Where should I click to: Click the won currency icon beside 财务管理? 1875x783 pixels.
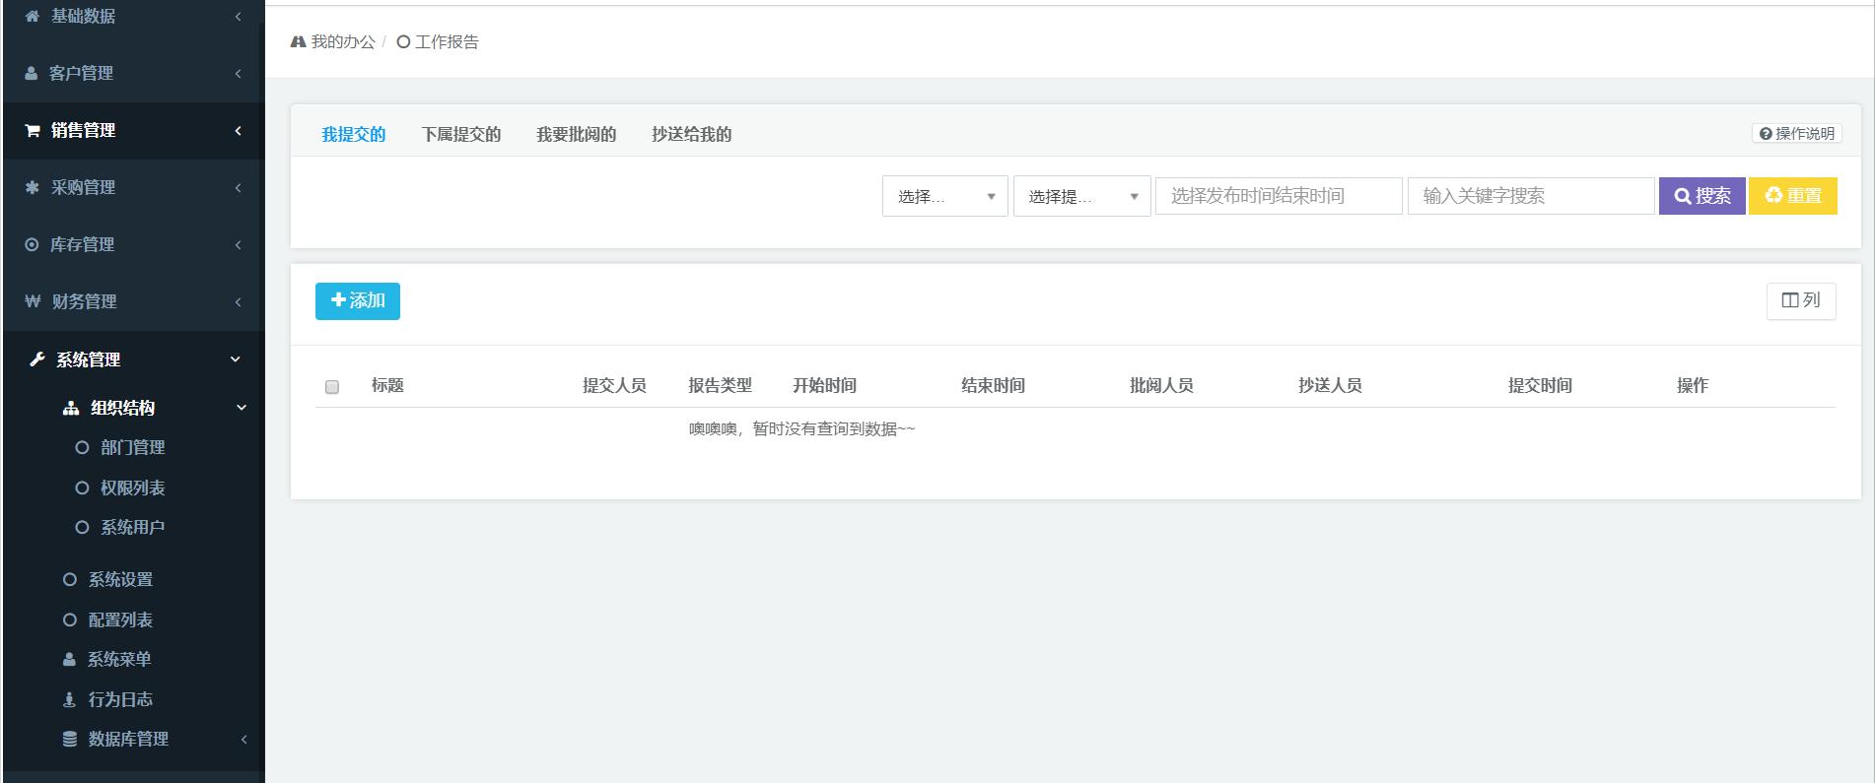coord(33,301)
